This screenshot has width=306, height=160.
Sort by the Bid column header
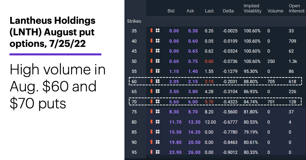(x=171, y=11)
